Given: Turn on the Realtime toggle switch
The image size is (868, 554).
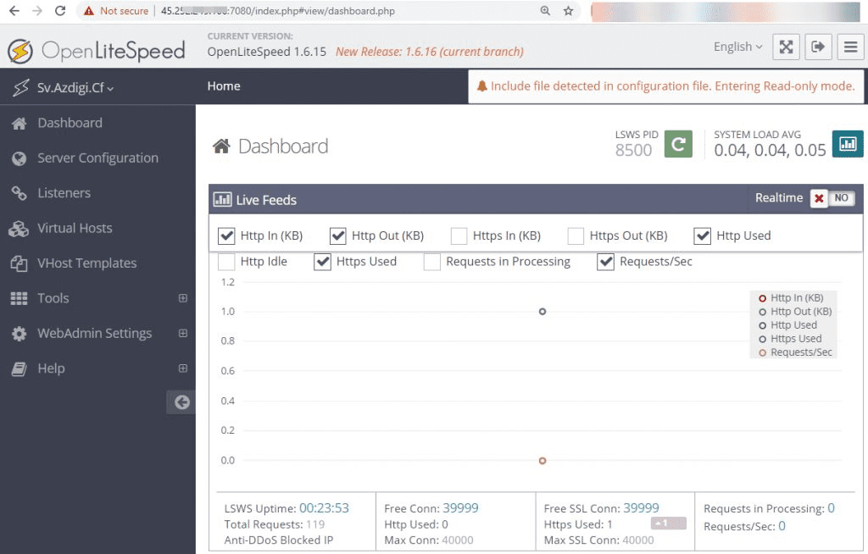Looking at the screenshot, I should (x=832, y=198).
